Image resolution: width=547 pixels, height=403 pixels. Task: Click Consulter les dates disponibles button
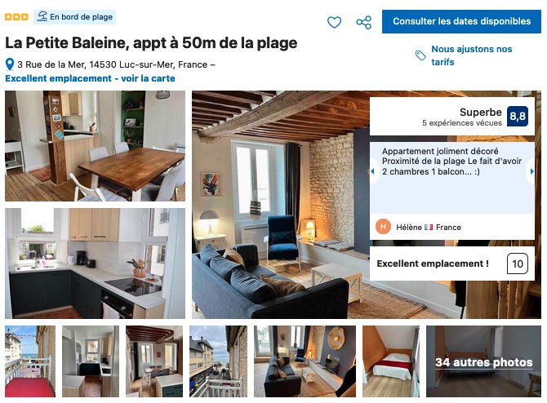(461, 21)
